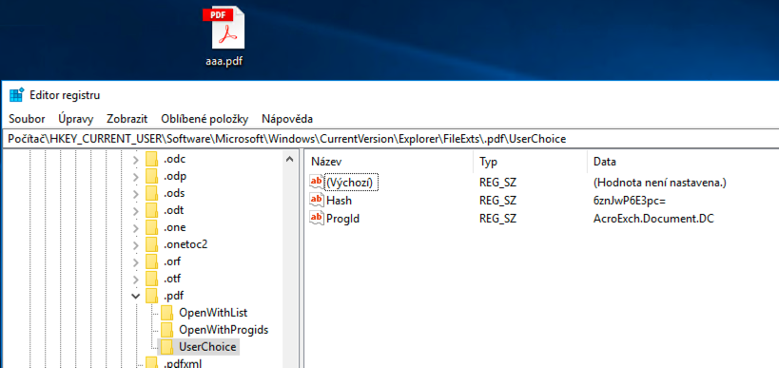This screenshot has width=779, height=368.
Task: Select the OpenWithProgids tree label
Action: [224, 330]
